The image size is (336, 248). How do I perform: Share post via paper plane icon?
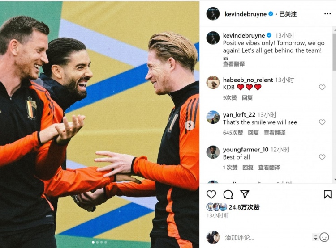245,194
